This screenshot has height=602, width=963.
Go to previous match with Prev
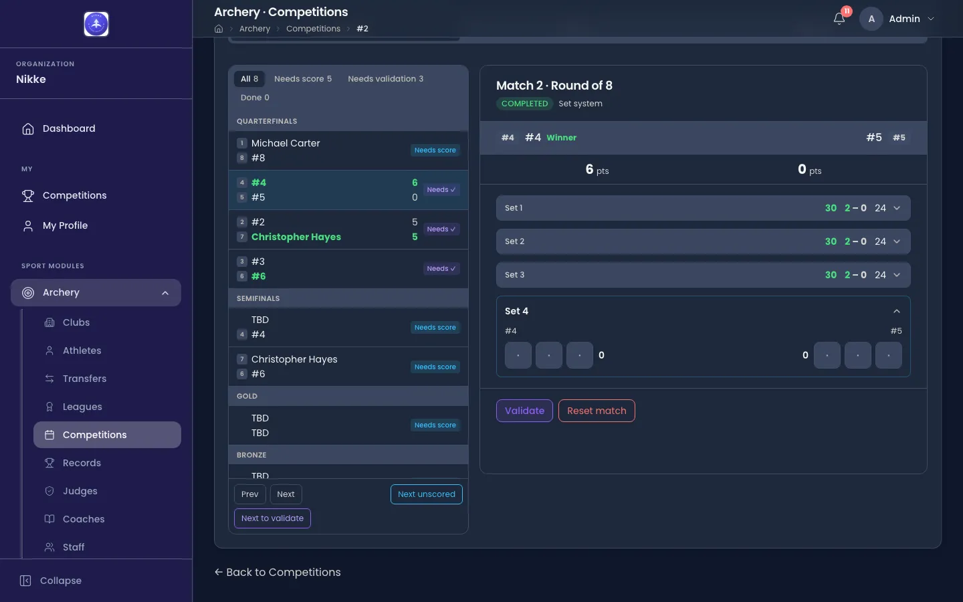[x=250, y=494]
